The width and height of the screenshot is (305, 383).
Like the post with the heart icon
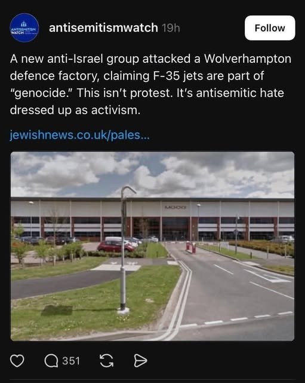17,361
